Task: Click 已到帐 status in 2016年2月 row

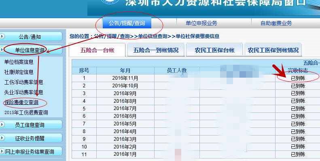Action: pos(298,147)
